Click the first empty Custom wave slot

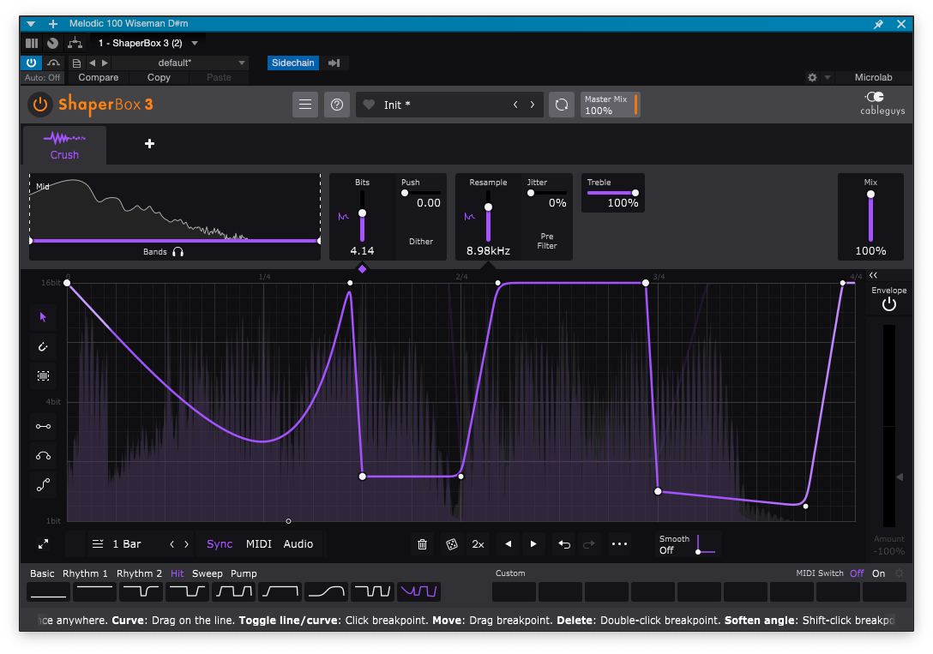point(515,592)
